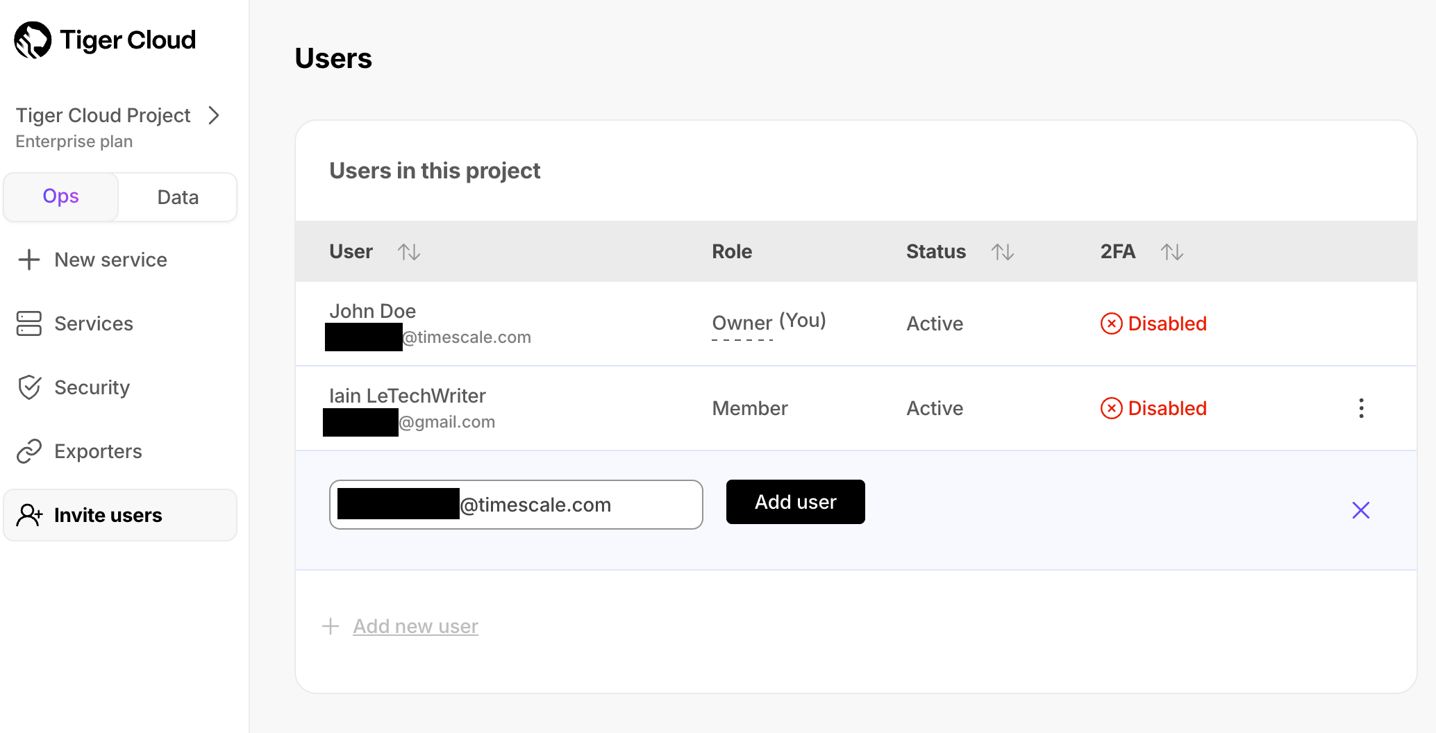Image resolution: width=1436 pixels, height=733 pixels.
Task: Sort table by Status column arrows
Action: coord(1003,252)
